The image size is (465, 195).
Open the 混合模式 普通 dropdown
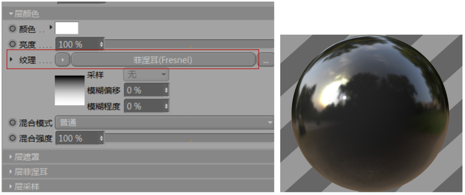pos(164,122)
